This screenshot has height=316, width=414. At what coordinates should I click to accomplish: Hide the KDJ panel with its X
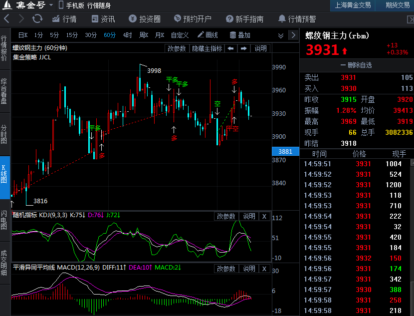[264, 216]
